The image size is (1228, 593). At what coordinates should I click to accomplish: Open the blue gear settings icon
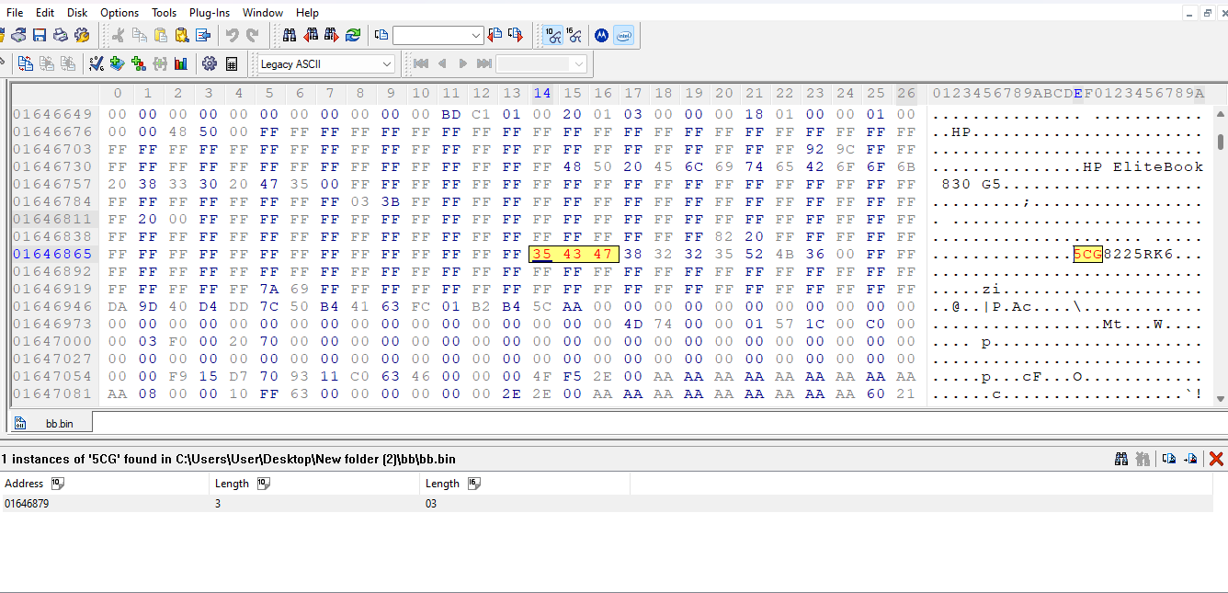210,63
